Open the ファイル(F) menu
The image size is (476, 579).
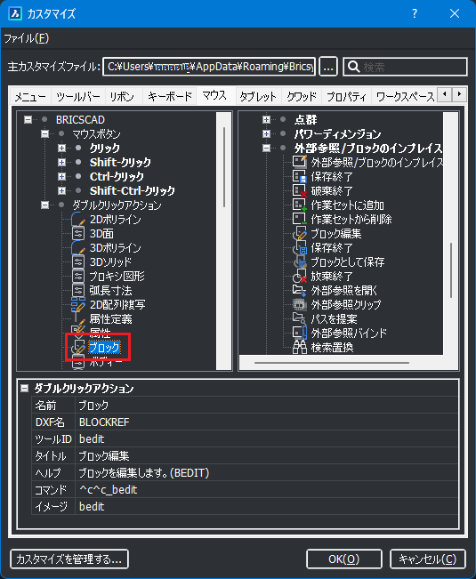tap(26, 38)
